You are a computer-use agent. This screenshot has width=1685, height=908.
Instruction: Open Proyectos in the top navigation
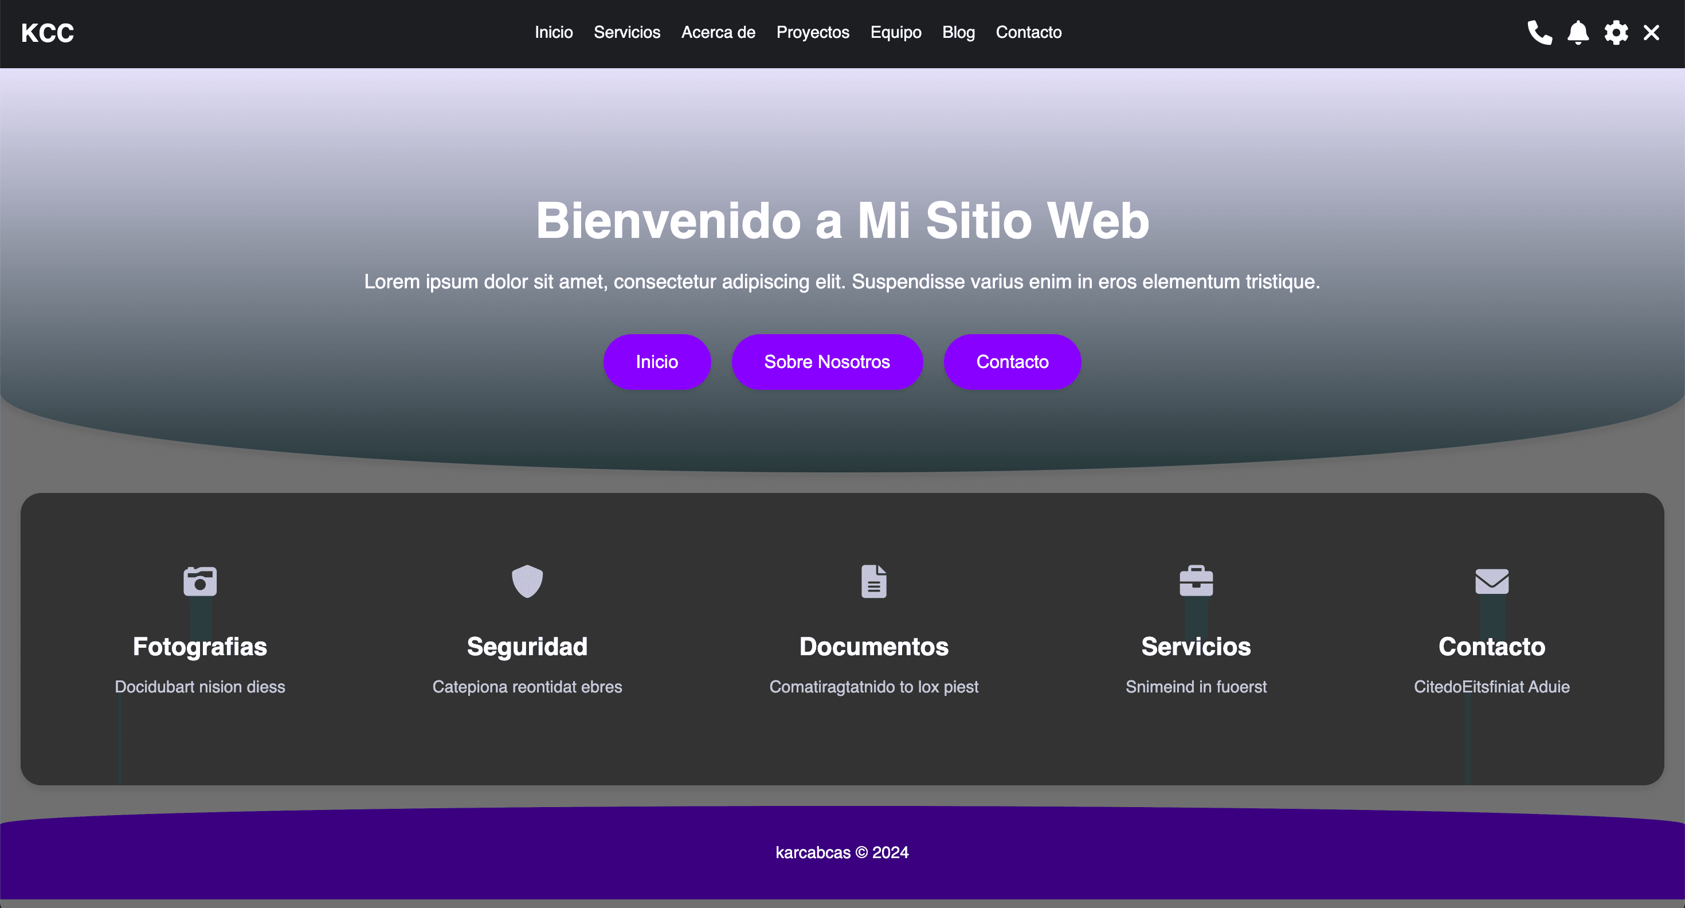[x=813, y=33]
